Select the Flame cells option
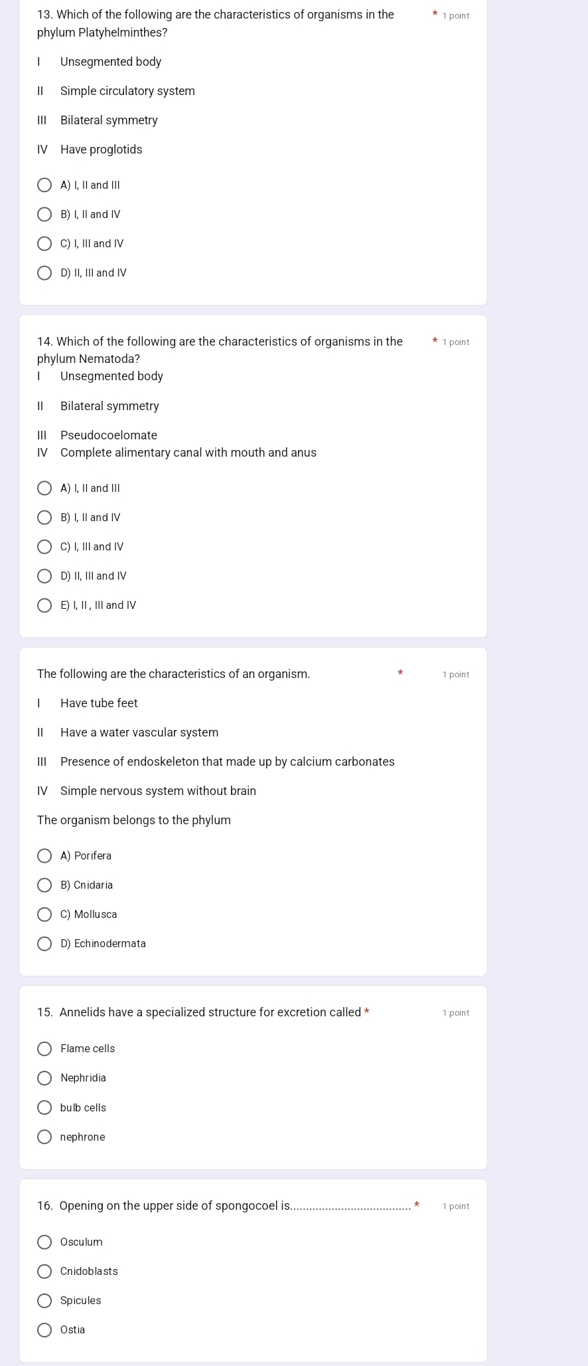588x1366 pixels. click(44, 1049)
